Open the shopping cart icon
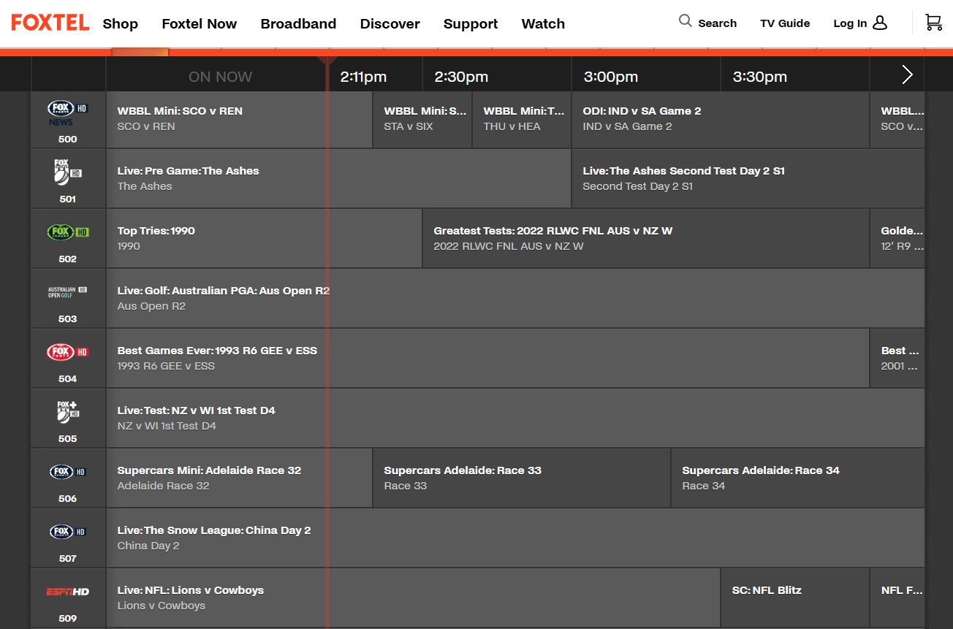Viewport: 953px width, 629px height. [933, 23]
